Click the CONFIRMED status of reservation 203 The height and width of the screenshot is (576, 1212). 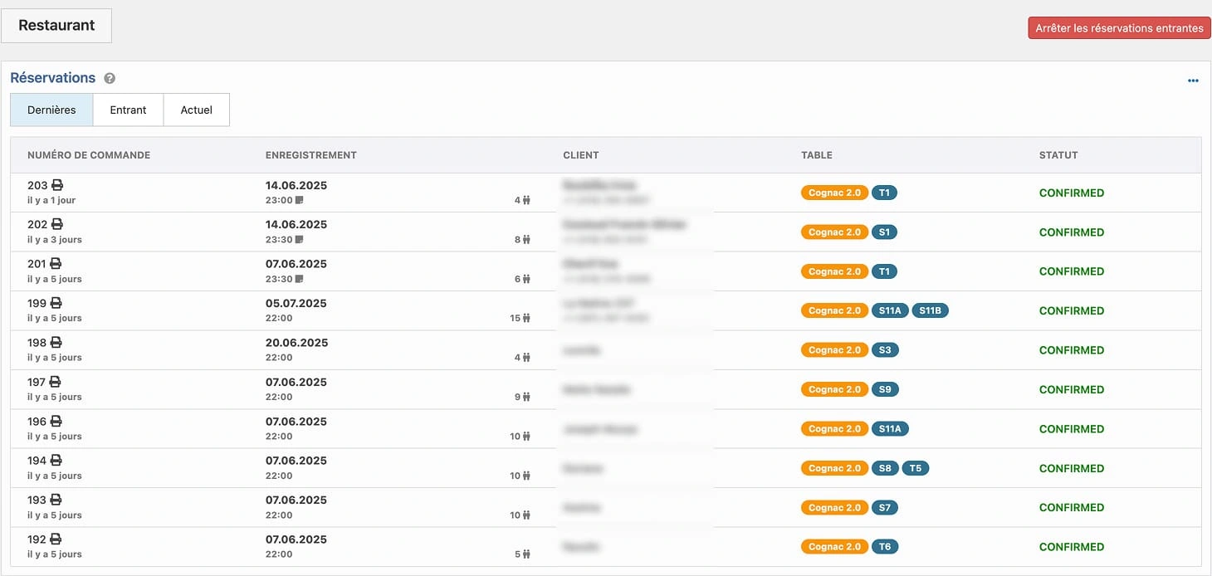click(x=1072, y=193)
